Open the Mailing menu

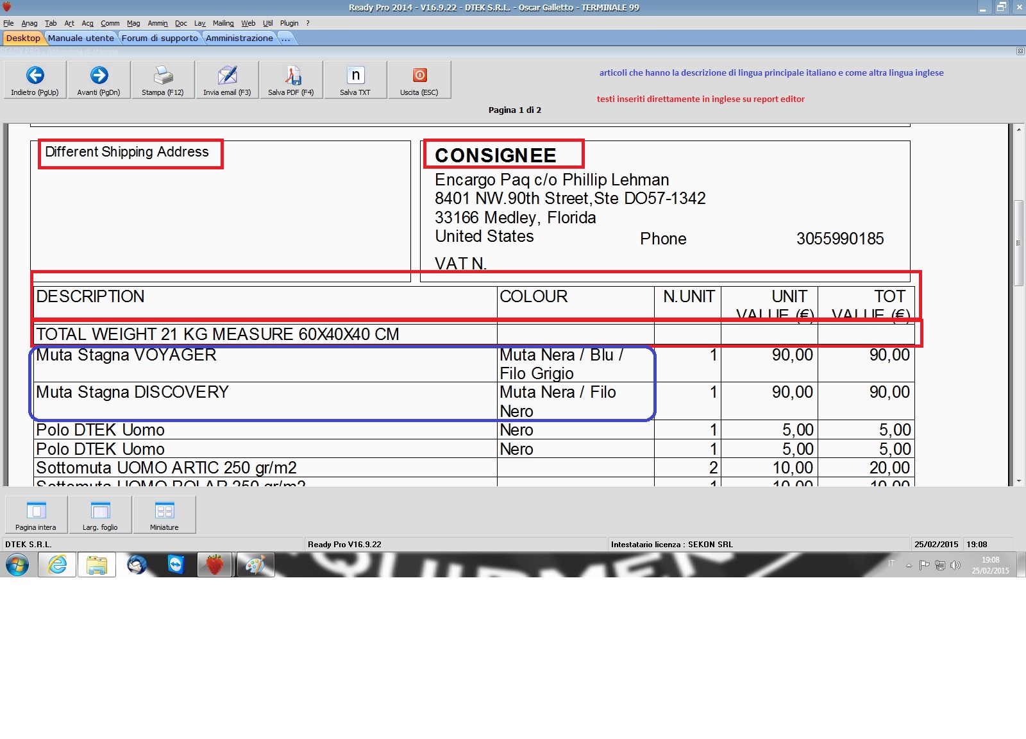click(223, 23)
